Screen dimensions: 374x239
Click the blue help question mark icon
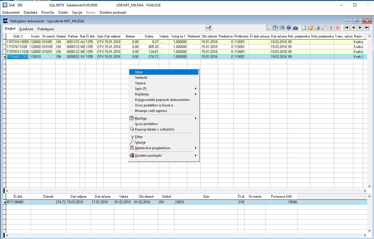(x=289, y=28)
